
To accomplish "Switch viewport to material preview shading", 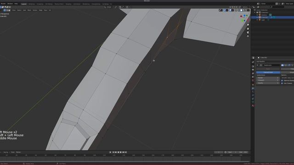I will point(243,10).
